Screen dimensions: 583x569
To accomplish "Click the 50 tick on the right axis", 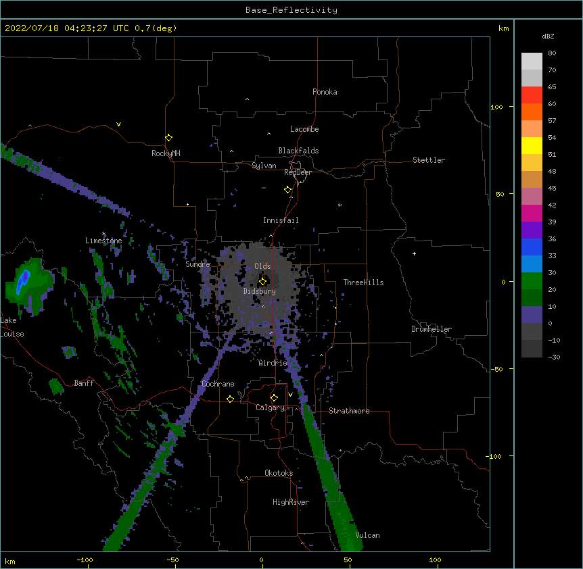I will [x=500, y=194].
